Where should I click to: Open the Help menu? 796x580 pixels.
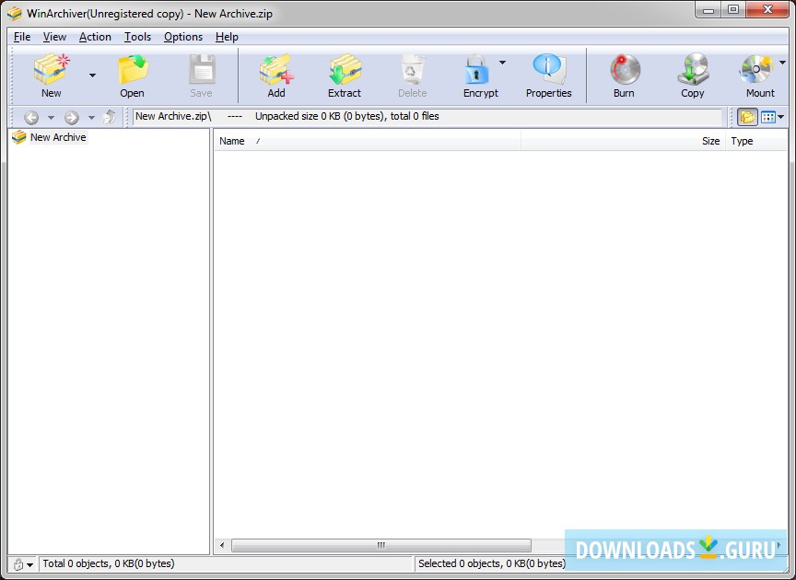click(227, 37)
